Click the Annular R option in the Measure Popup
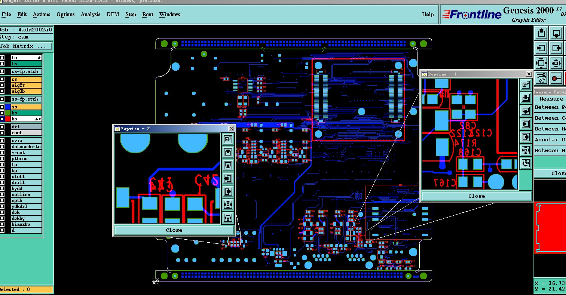Screen dimensions: 566x295 pyautogui.click(x=550, y=140)
